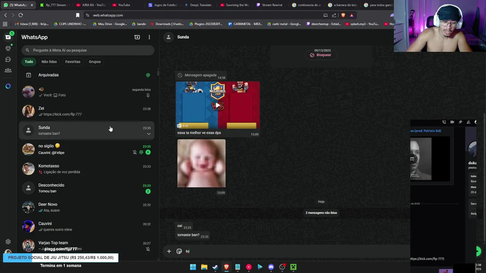486x273 pixels.
Task: Click the muted bell icon on Varjao chat
Action: click(148, 249)
